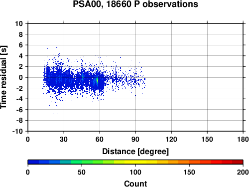The width and height of the screenshot is (249, 187).
Task: Click y-axis tick label '-4'
Action: click(x=19, y=99)
